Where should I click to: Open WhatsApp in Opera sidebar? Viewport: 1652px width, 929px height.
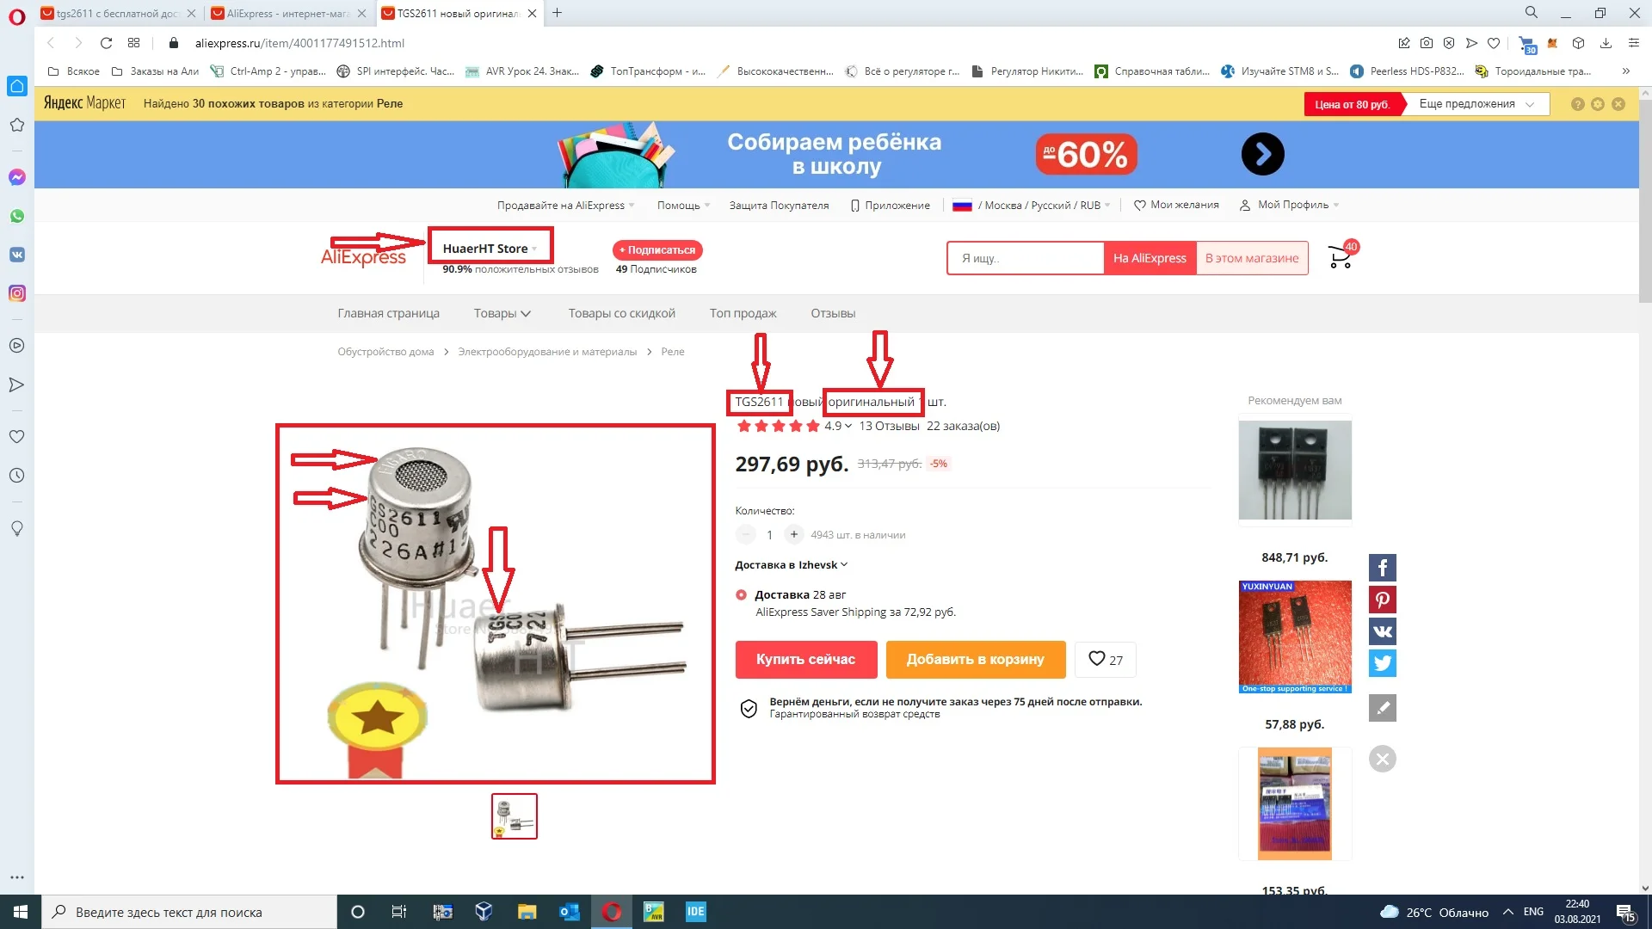(x=16, y=216)
